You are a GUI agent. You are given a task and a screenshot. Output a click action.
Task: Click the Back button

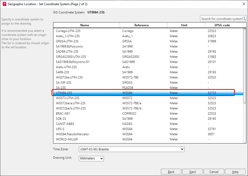[171, 171]
